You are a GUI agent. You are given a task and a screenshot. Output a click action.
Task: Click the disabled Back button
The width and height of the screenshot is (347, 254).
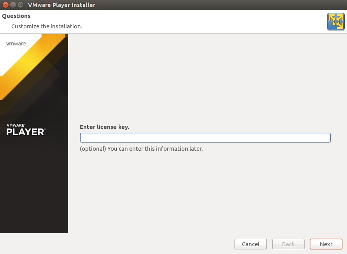click(x=288, y=244)
